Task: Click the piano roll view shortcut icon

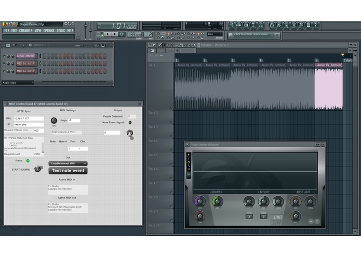Action: [246, 25]
